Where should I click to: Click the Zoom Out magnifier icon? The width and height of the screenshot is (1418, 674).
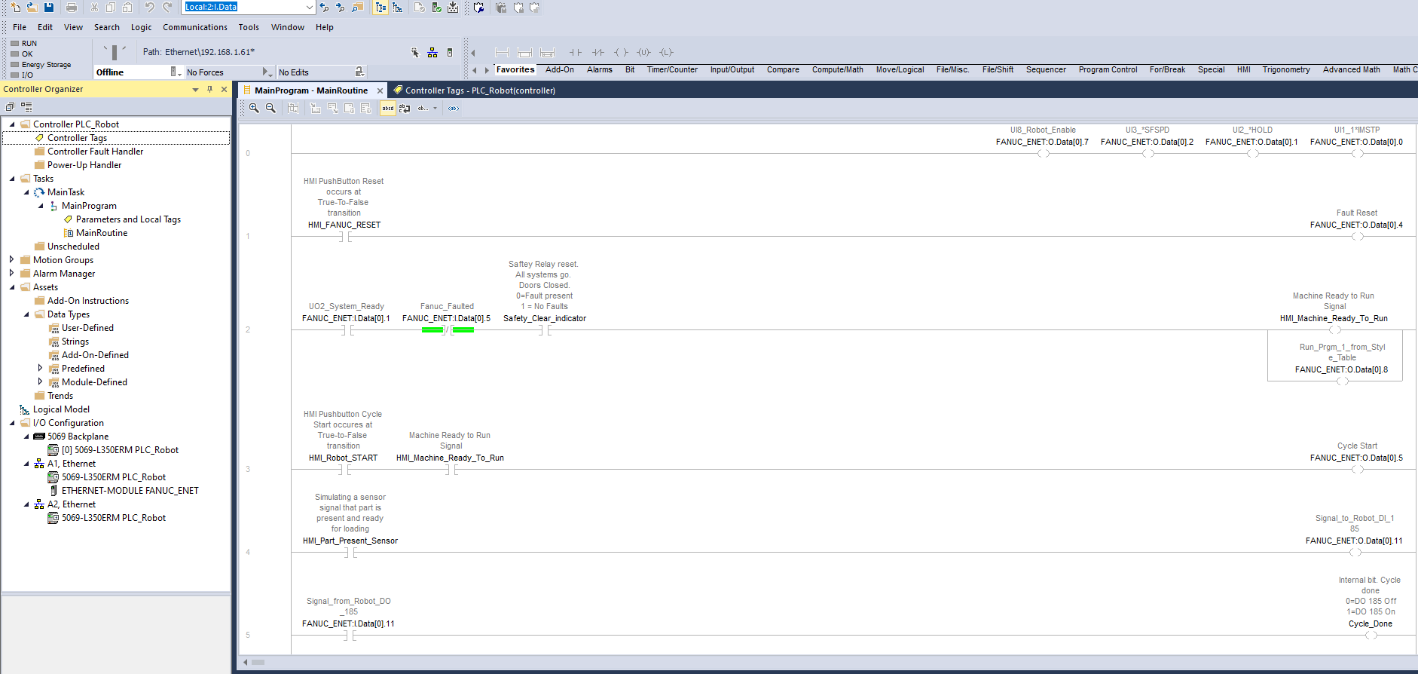pos(270,109)
